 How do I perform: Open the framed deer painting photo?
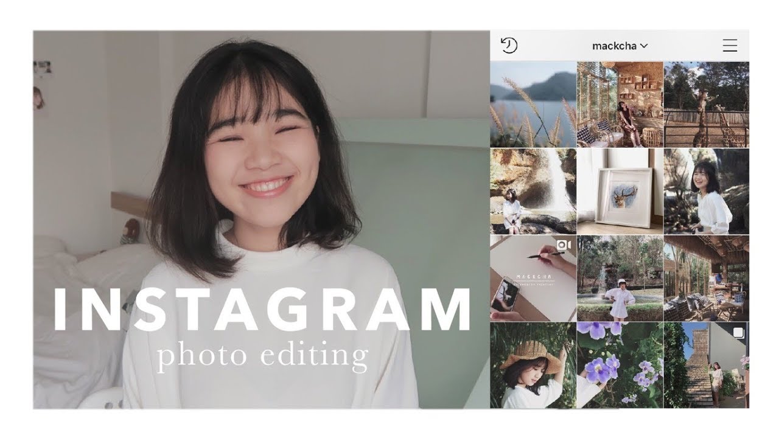pos(620,191)
